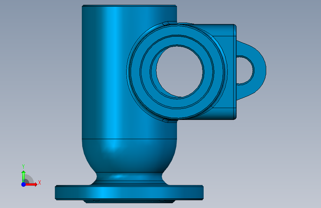This screenshot has height=208, width=321.
Task: Click the red "X" axis label
Action: coord(40,182)
